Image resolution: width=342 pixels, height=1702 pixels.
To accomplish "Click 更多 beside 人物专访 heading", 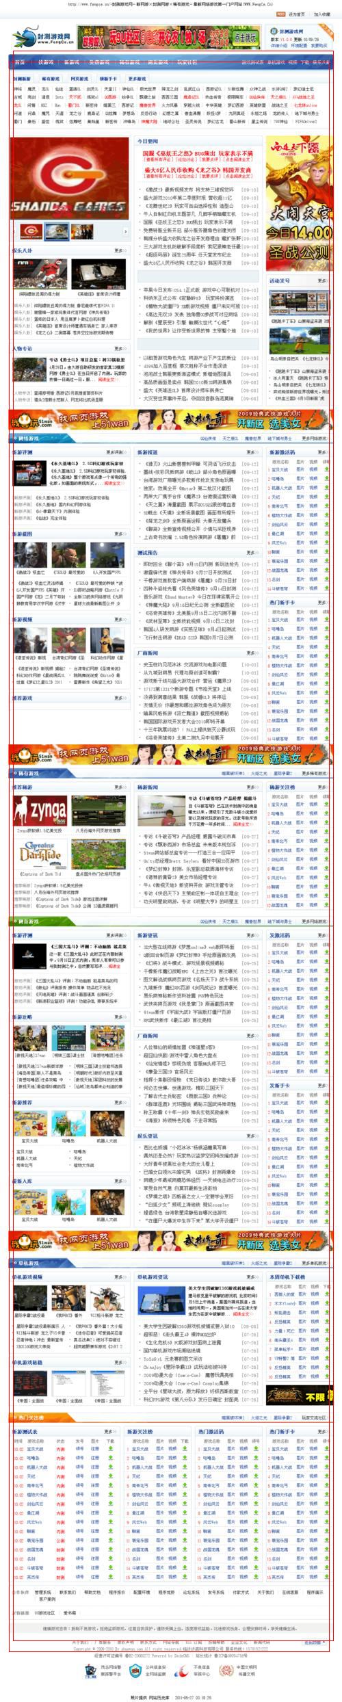I will (x=120, y=348).
